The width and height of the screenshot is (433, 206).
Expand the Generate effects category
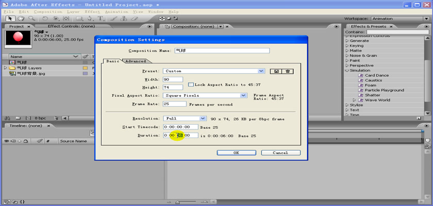coord(347,41)
